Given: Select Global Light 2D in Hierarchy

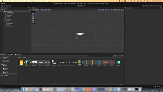Looking at the screenshot, I should click(x=9, y=14).
